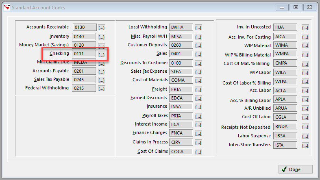Open lookup for Cost Of Labor CGLA
Screen dimensions: 320x180
tap(305, 117)
